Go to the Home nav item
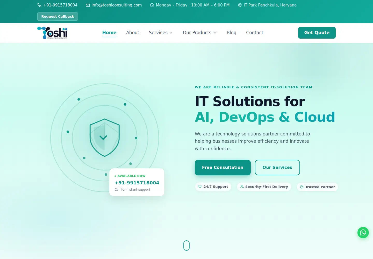This screenshot has width=373, height=259. (109, 33)
